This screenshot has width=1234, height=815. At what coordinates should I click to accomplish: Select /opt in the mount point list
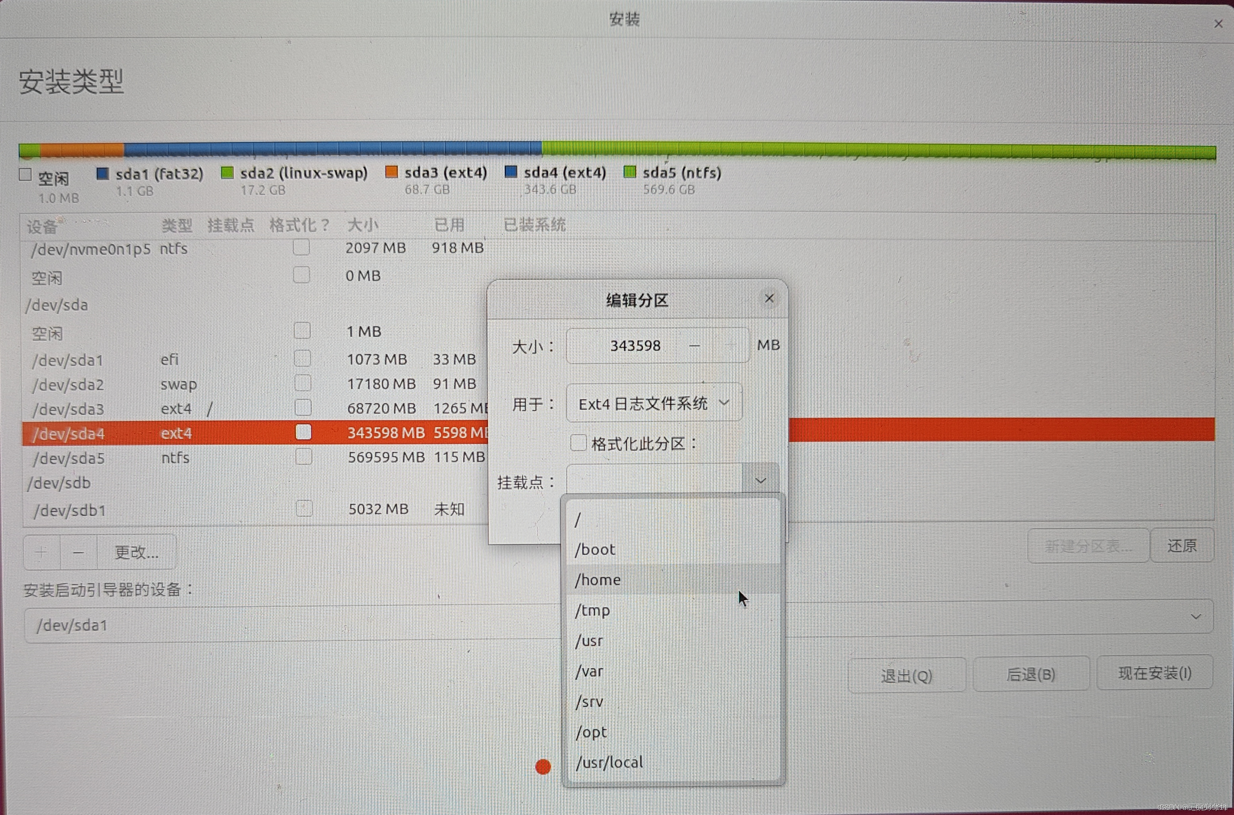pyautogui.click(x=673, y=732)
